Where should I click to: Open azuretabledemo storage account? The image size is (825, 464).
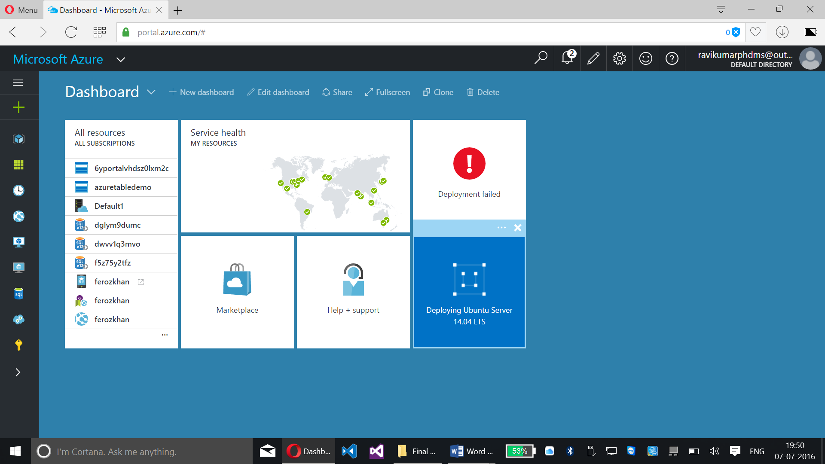tap(121, 187)
